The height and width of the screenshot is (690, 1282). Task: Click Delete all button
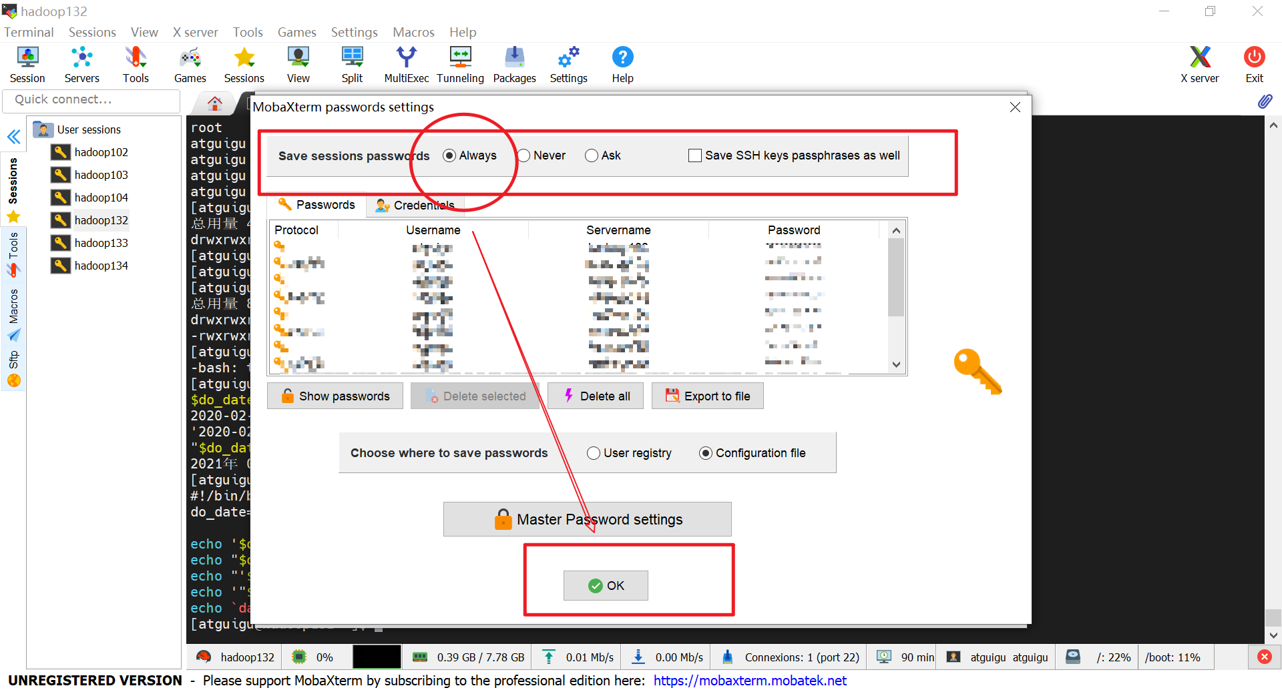tap(596, 396)
